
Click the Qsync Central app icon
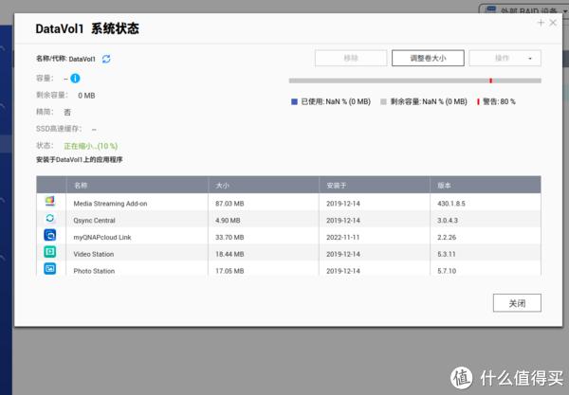pyautogui.click(x=50, y=218)
